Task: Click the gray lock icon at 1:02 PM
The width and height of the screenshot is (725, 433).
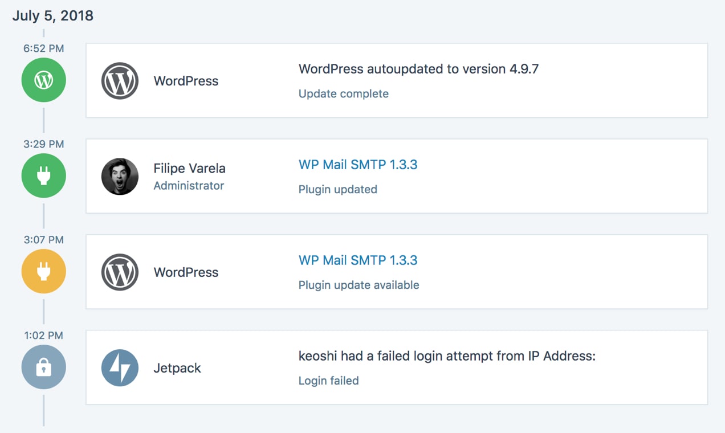Action: [44, 367]
